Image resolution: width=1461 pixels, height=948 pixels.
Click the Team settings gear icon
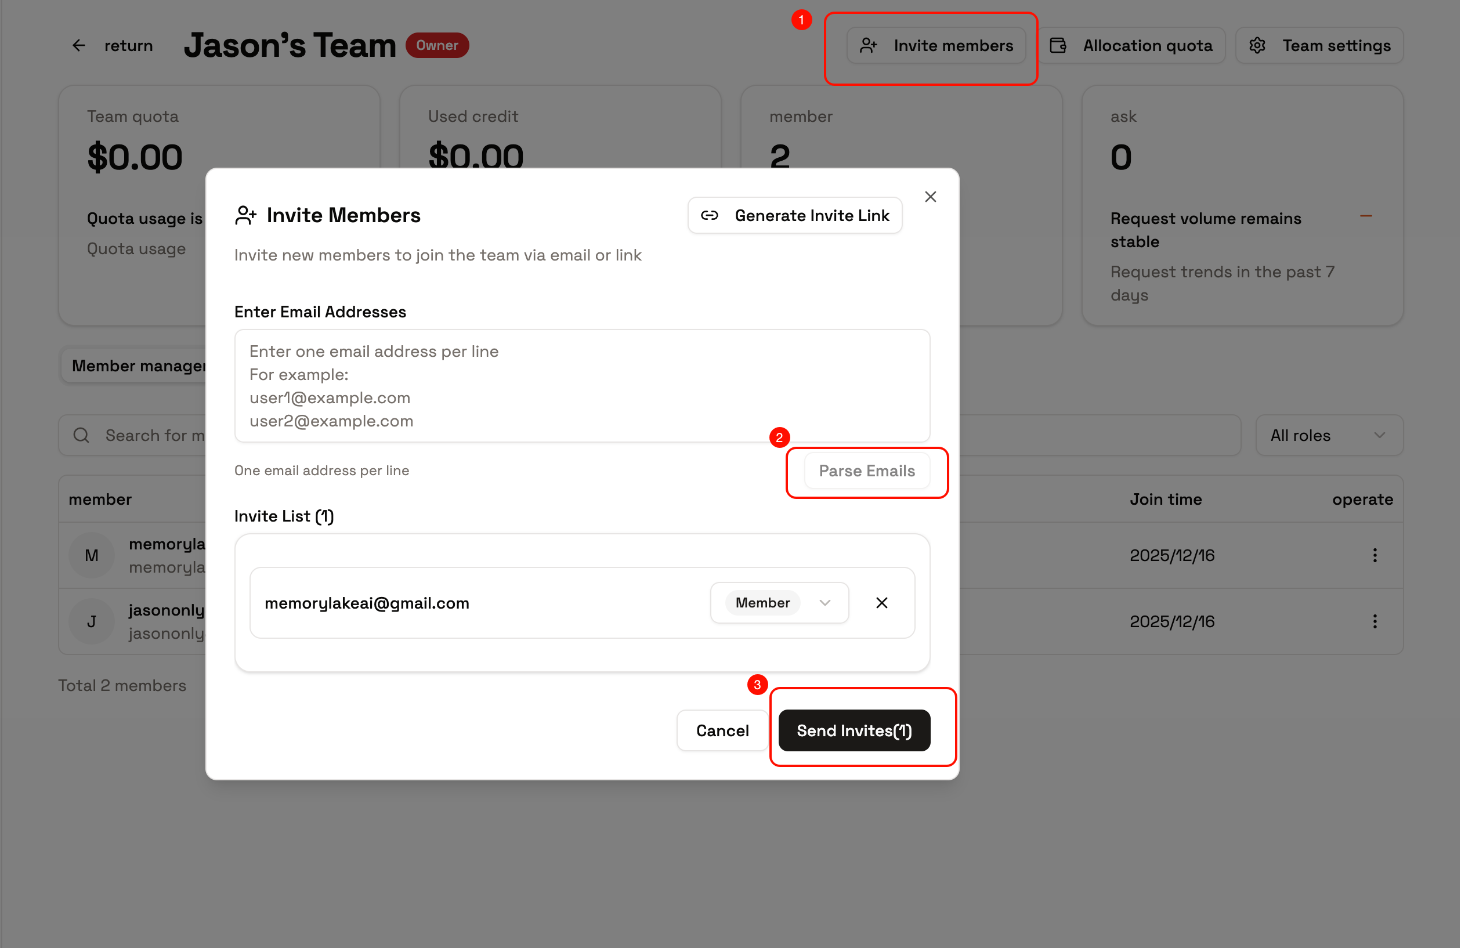click(x=1259, y=45)
